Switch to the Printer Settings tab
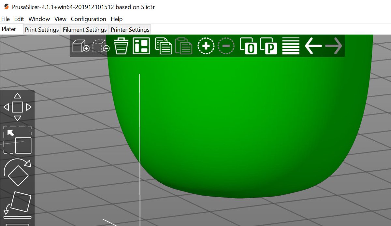This screenshot has height=226, width=391. (x=130, y=29)
